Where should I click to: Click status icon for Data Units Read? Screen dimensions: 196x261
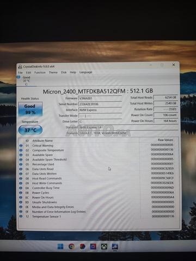[21, 169]
